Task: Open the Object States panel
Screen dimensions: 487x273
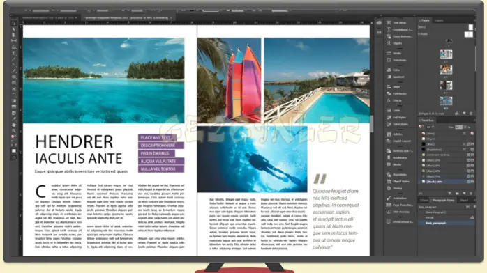Action: click(x=398, y=182)
